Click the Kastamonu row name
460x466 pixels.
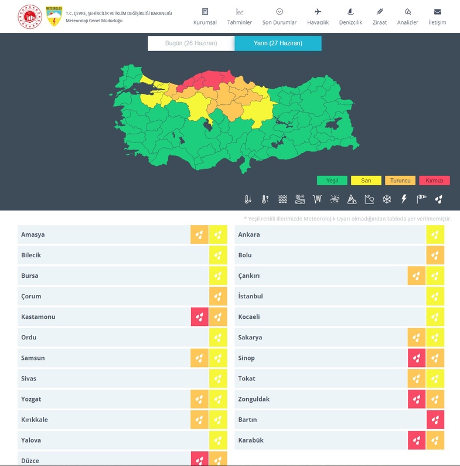tap(38, 317)
